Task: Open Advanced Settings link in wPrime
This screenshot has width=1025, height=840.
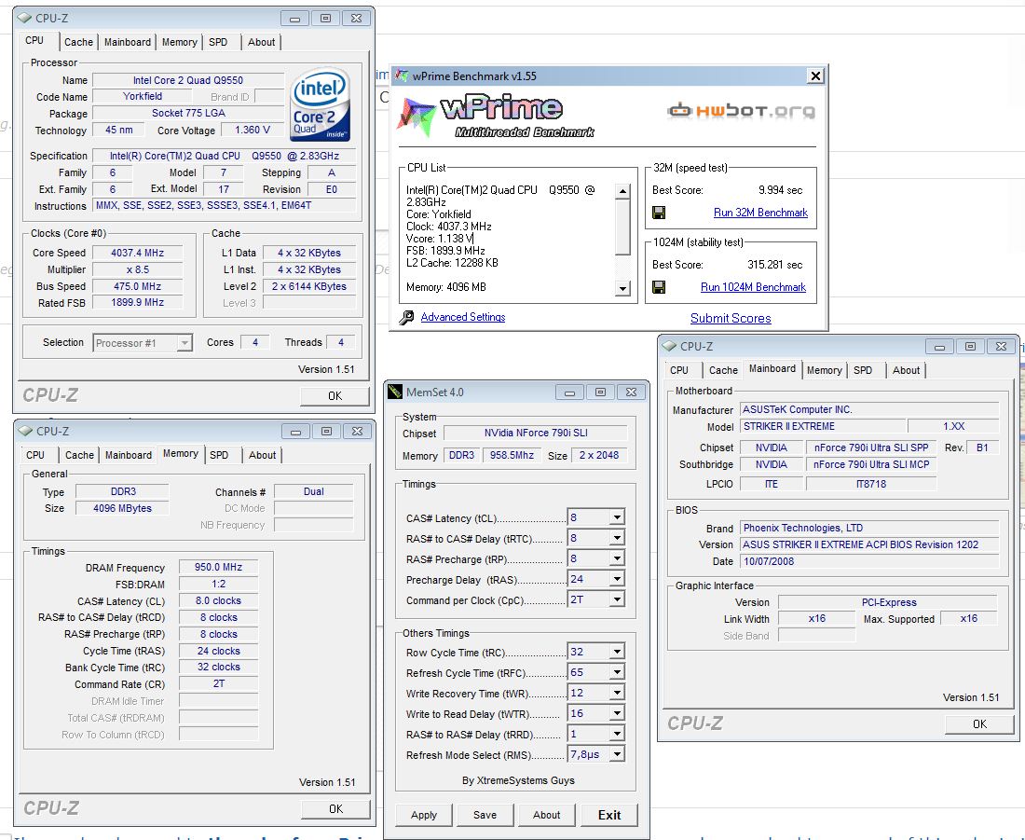Action: 463,317
